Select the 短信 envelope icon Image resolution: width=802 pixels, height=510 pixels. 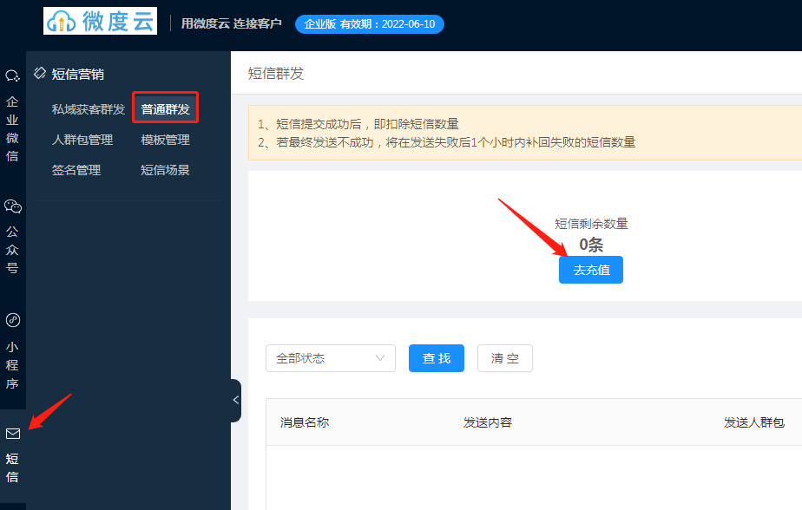click(x=13, y=434)
